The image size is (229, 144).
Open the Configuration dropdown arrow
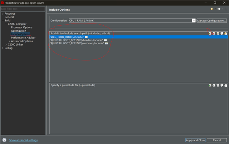(194, 21)
